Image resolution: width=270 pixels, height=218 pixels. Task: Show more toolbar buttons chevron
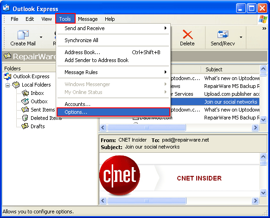coord(264,28)
